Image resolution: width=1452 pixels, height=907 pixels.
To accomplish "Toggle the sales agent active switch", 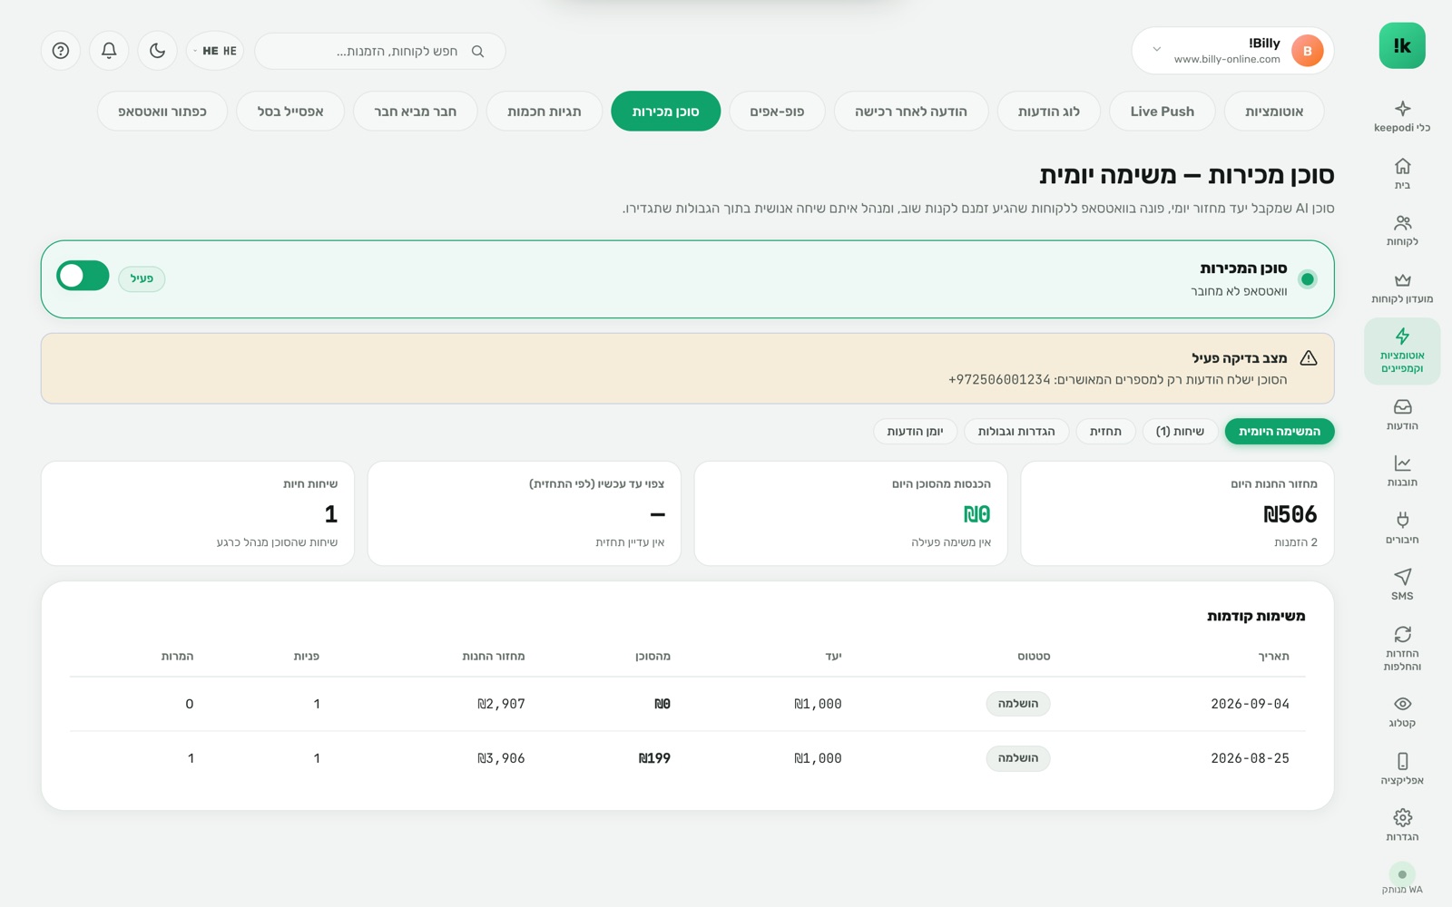I will 83,276.
